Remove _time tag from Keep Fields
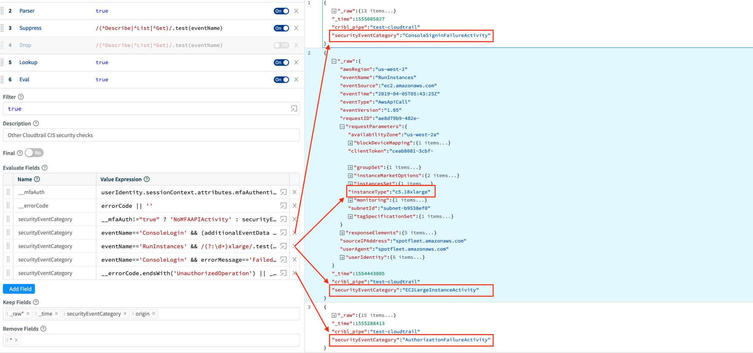753x353 pixels. pos(56,314)
